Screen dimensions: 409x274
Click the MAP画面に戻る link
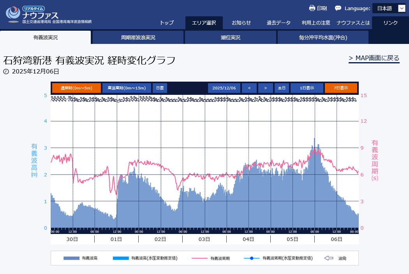374,58
